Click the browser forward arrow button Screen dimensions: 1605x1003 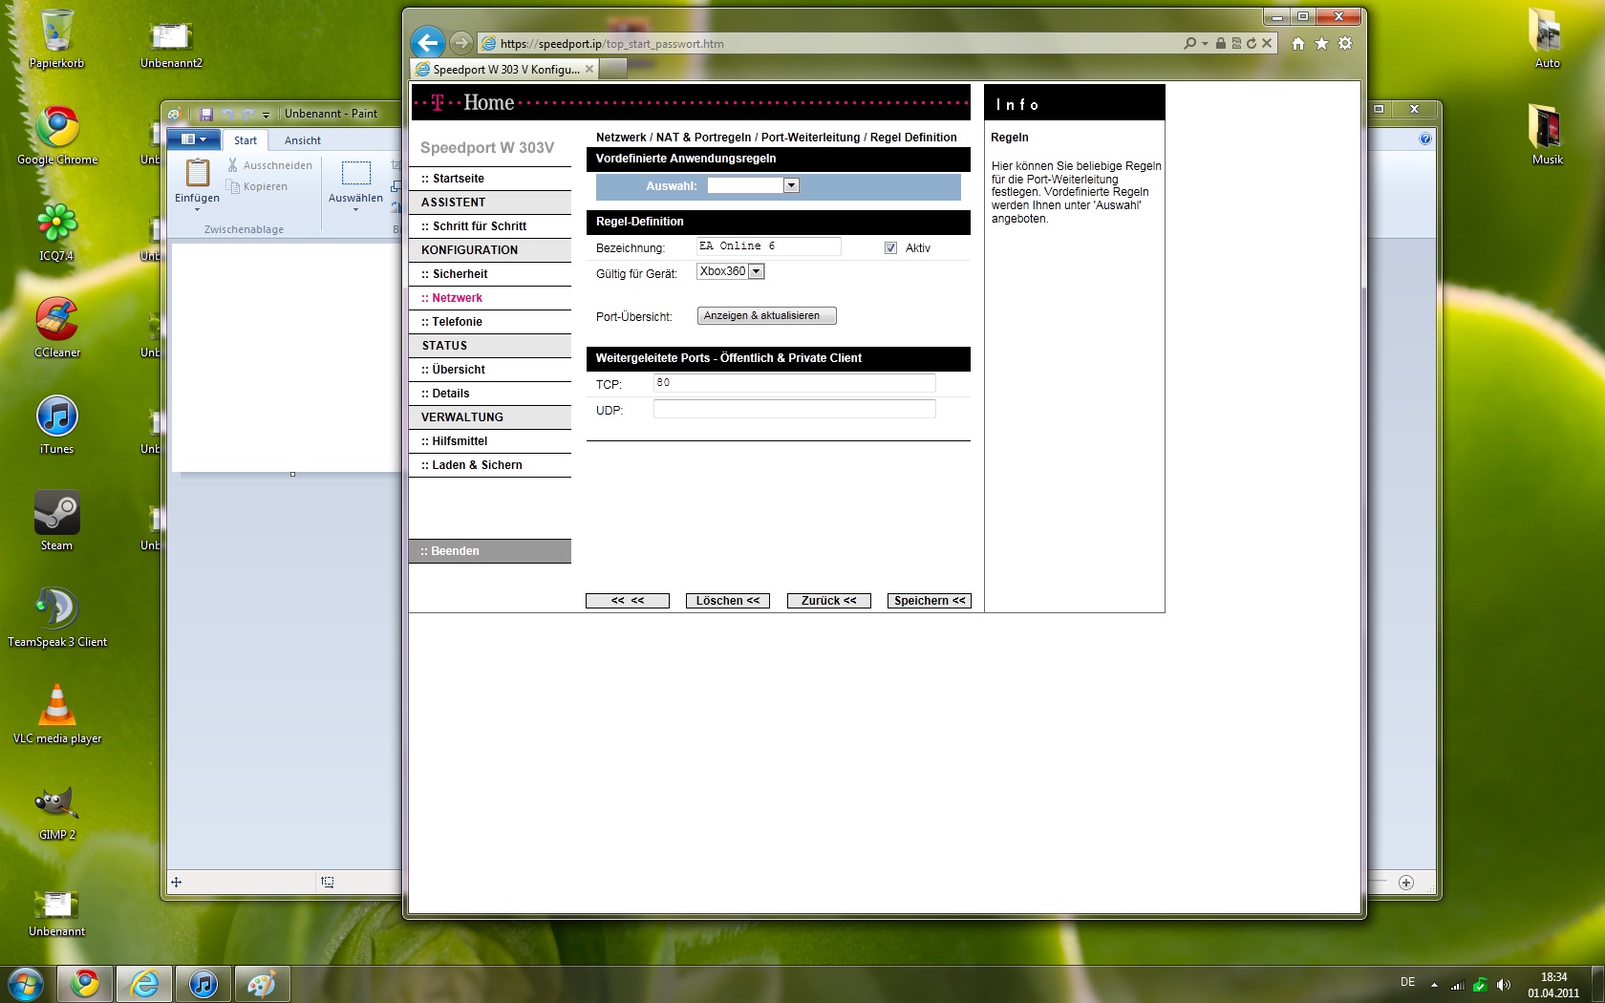coord(460,43)
